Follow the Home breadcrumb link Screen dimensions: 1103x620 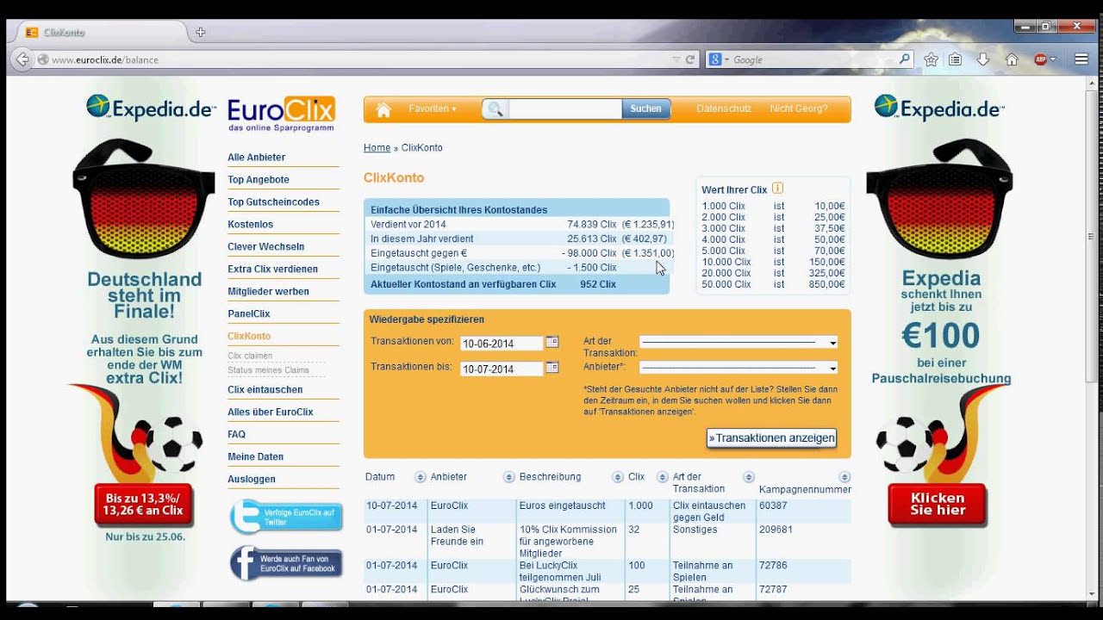pos(377,148)
